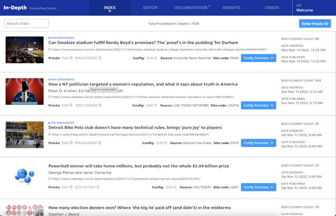Select 'Sun Nov 13 2022, 3:15 AM' under DATE PUBLISHED
Image resolution: width=336 pixels, height=216 pixels.
coord(302,103)
